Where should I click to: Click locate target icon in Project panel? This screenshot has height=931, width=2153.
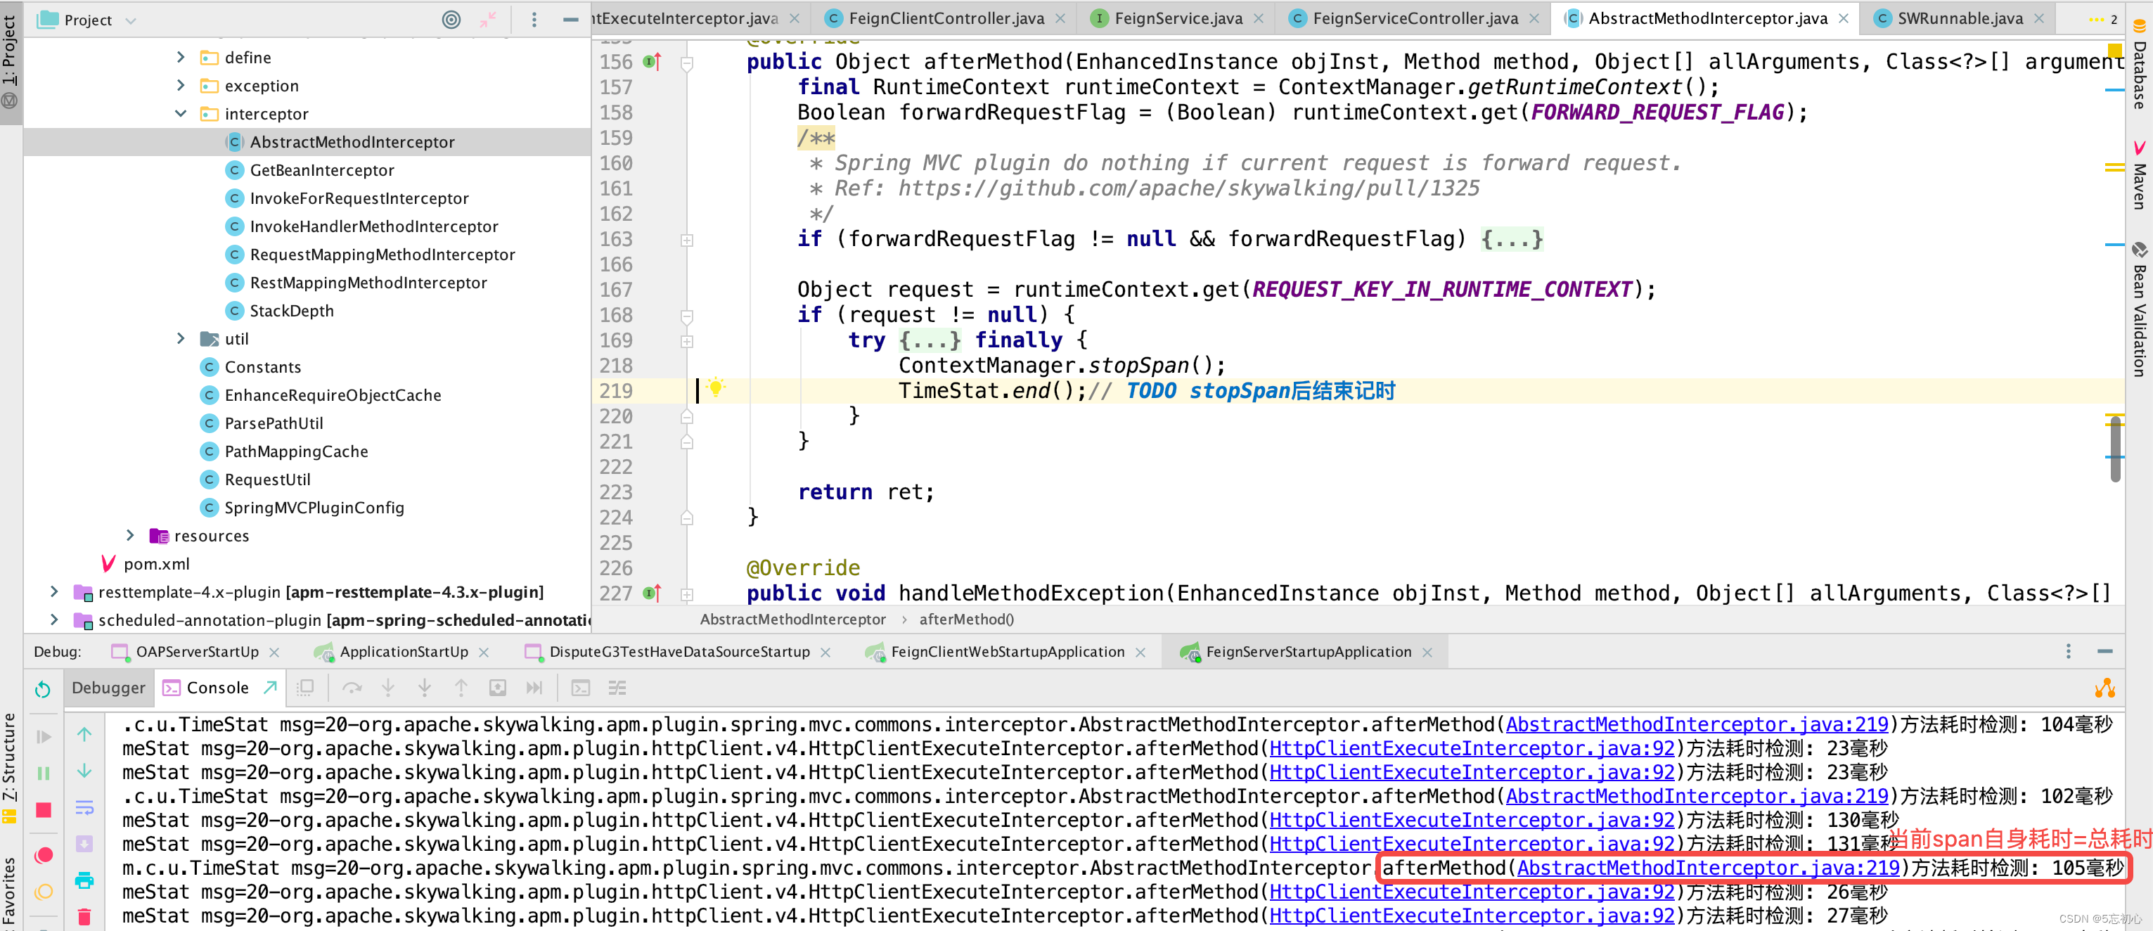coord(451,19)
